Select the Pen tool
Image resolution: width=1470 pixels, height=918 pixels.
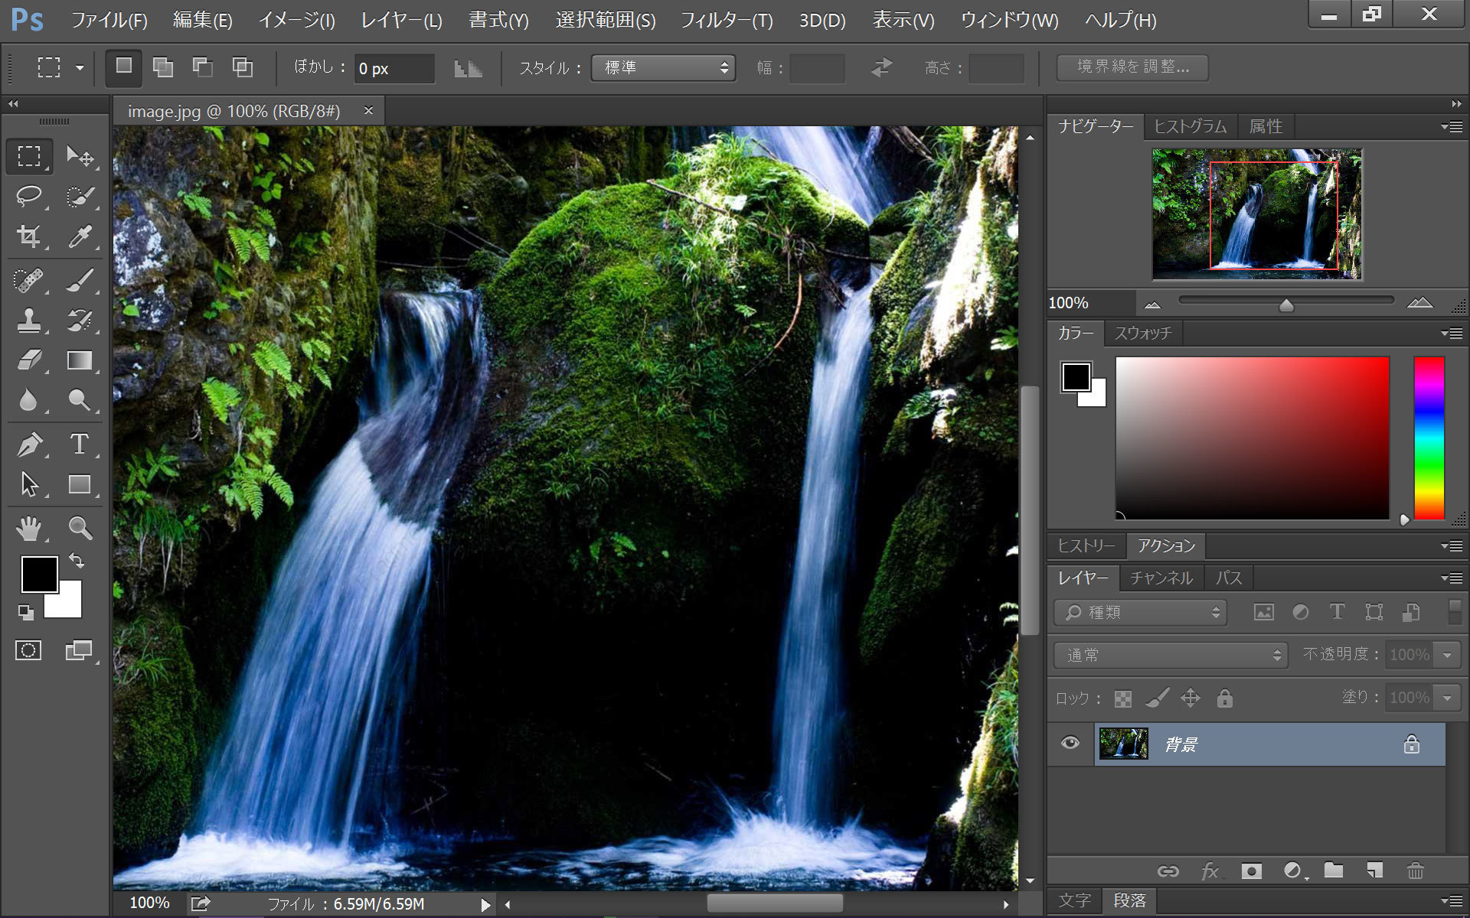point(29,444)
